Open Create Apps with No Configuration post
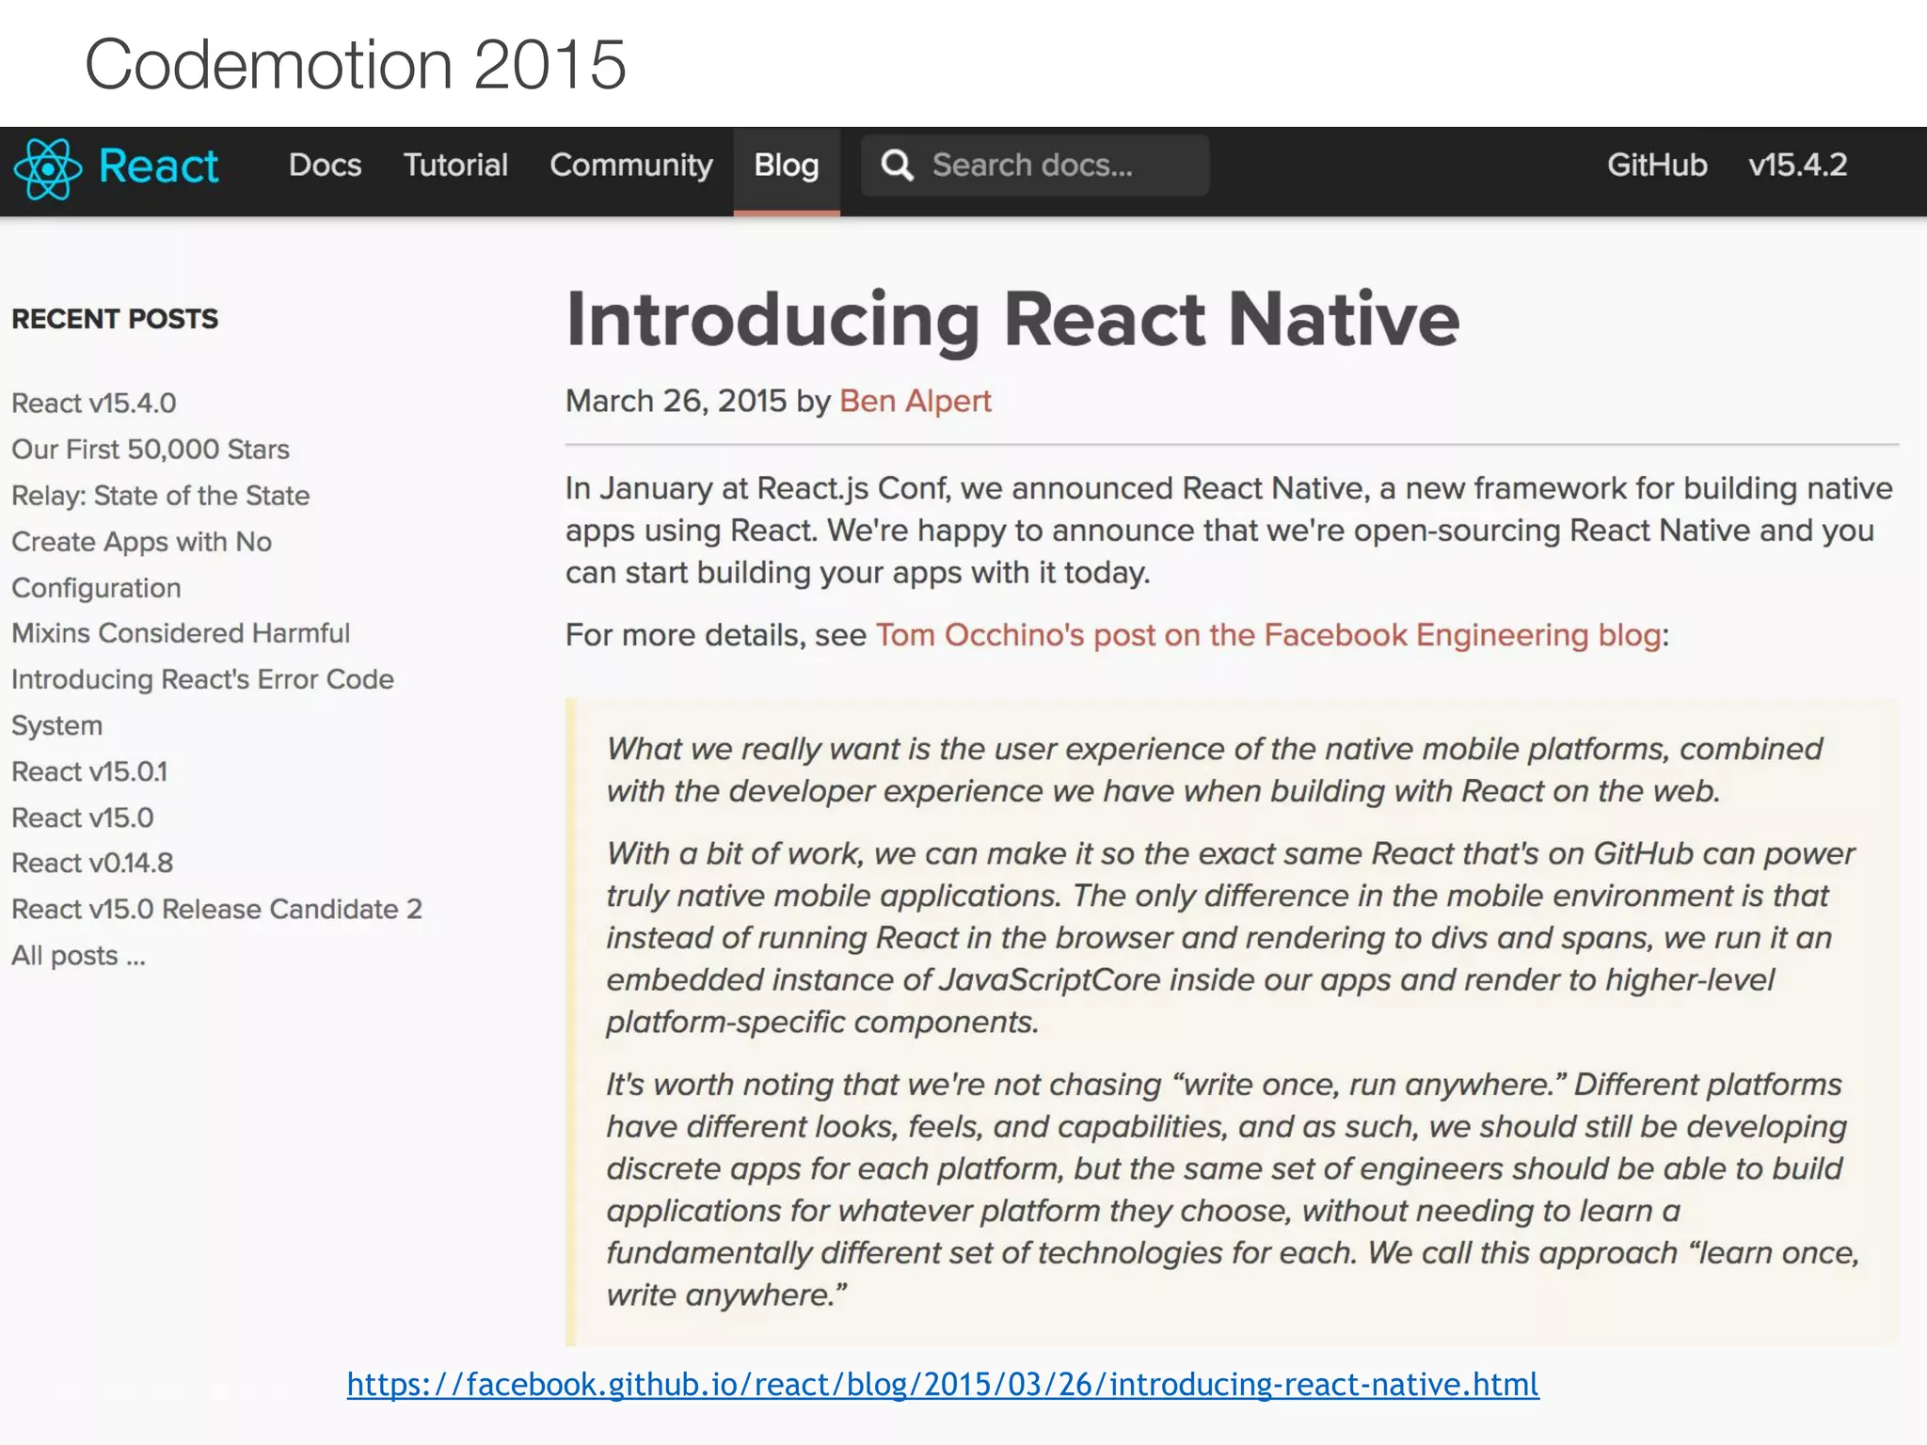1927x1445 pixels. click(x=141, y=564)
